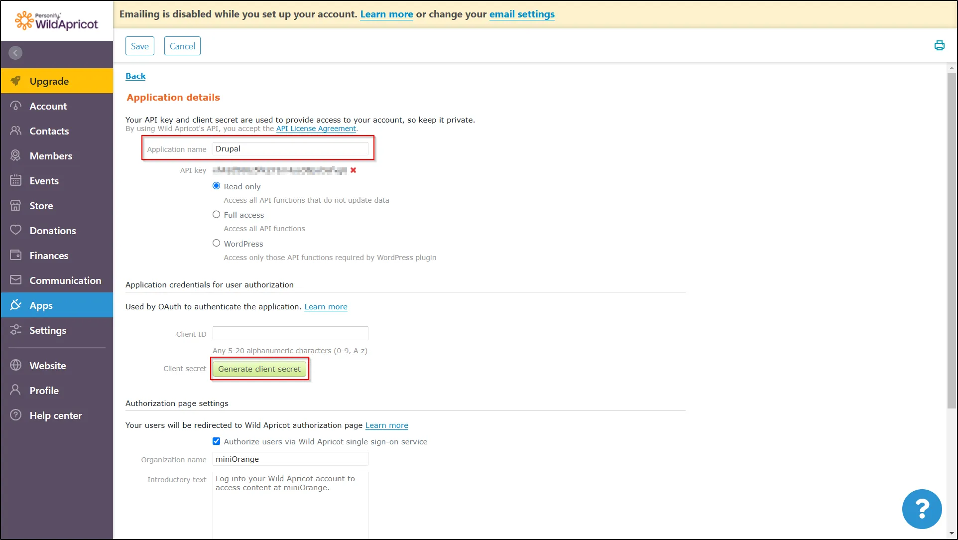Viewport: 958px width, 540px height.
Task: Click the Settings sliders icon
Action: [x=16, y=330]
